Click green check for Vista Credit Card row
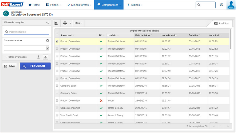Screen dimensions: 236x133 pos(101,115)
